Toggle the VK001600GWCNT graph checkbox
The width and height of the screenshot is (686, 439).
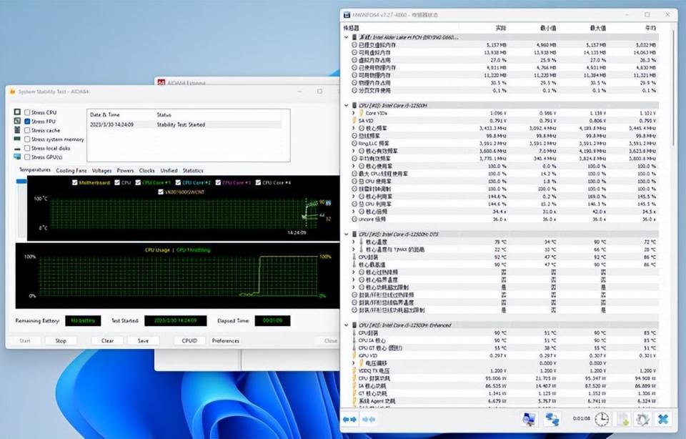(x=161, y=192)
